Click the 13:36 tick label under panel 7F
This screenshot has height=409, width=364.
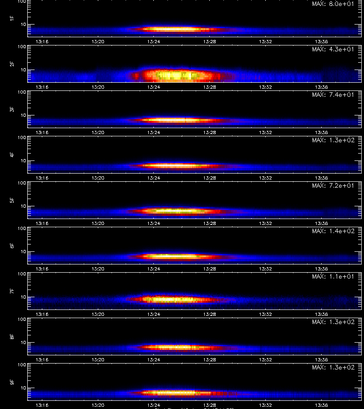click(321, 314)
